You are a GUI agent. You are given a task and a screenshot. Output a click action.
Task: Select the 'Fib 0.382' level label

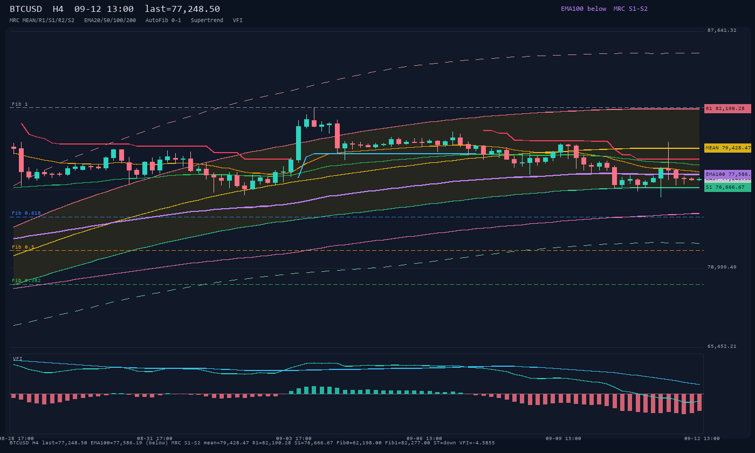(x=26, y=280)
